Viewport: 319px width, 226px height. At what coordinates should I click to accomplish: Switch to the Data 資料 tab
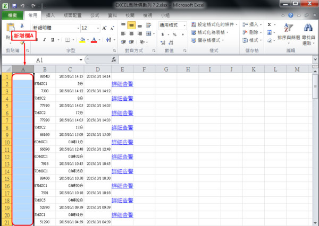point(112,15)
